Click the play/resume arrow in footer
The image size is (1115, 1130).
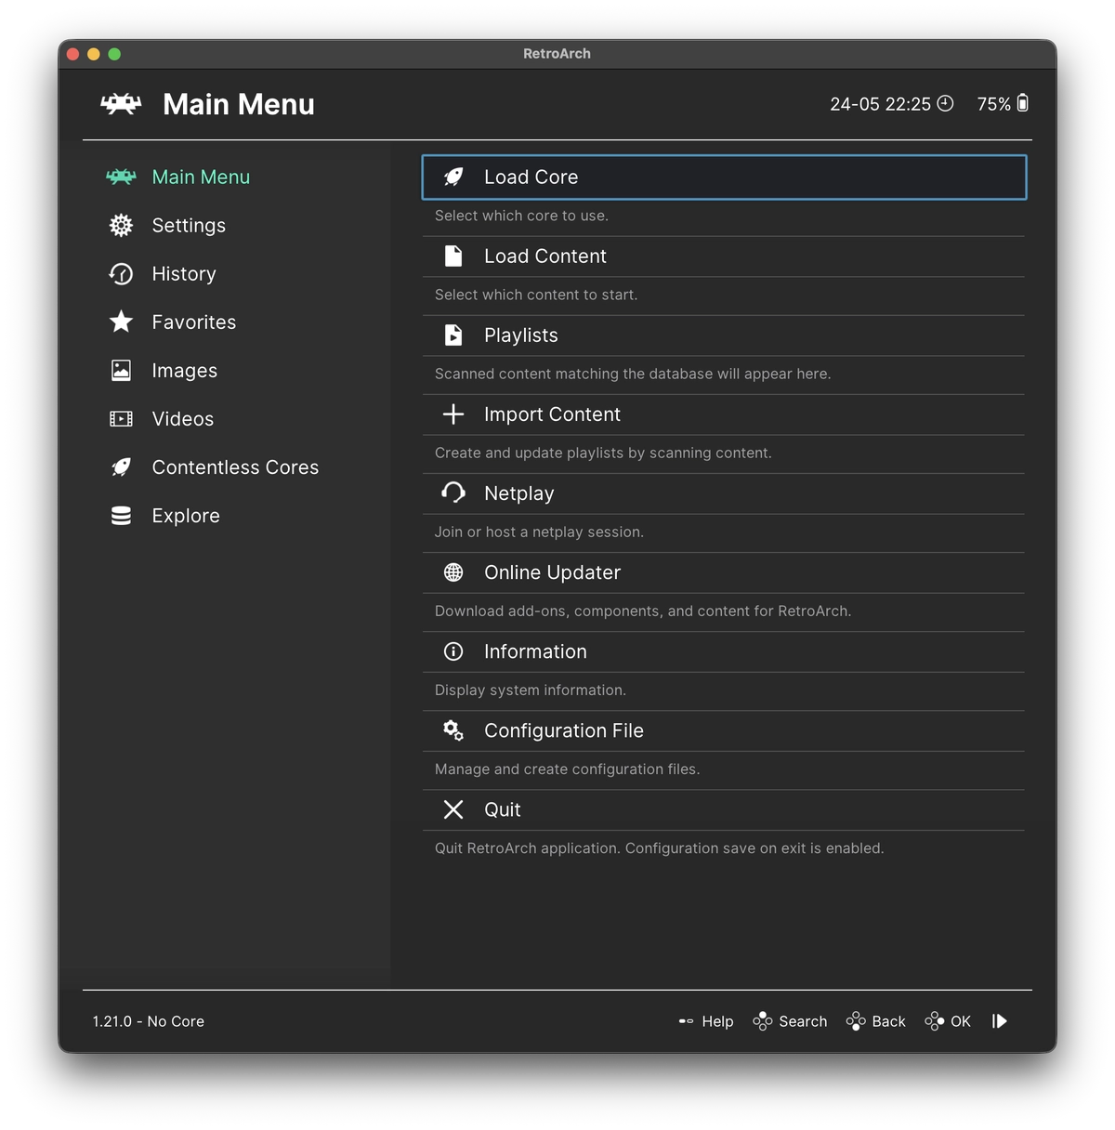[x=1000, y=1021]
